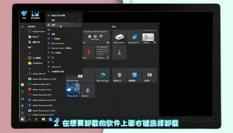
Task: Open recent item 1 (已转换)
Action: click(64, 39)
